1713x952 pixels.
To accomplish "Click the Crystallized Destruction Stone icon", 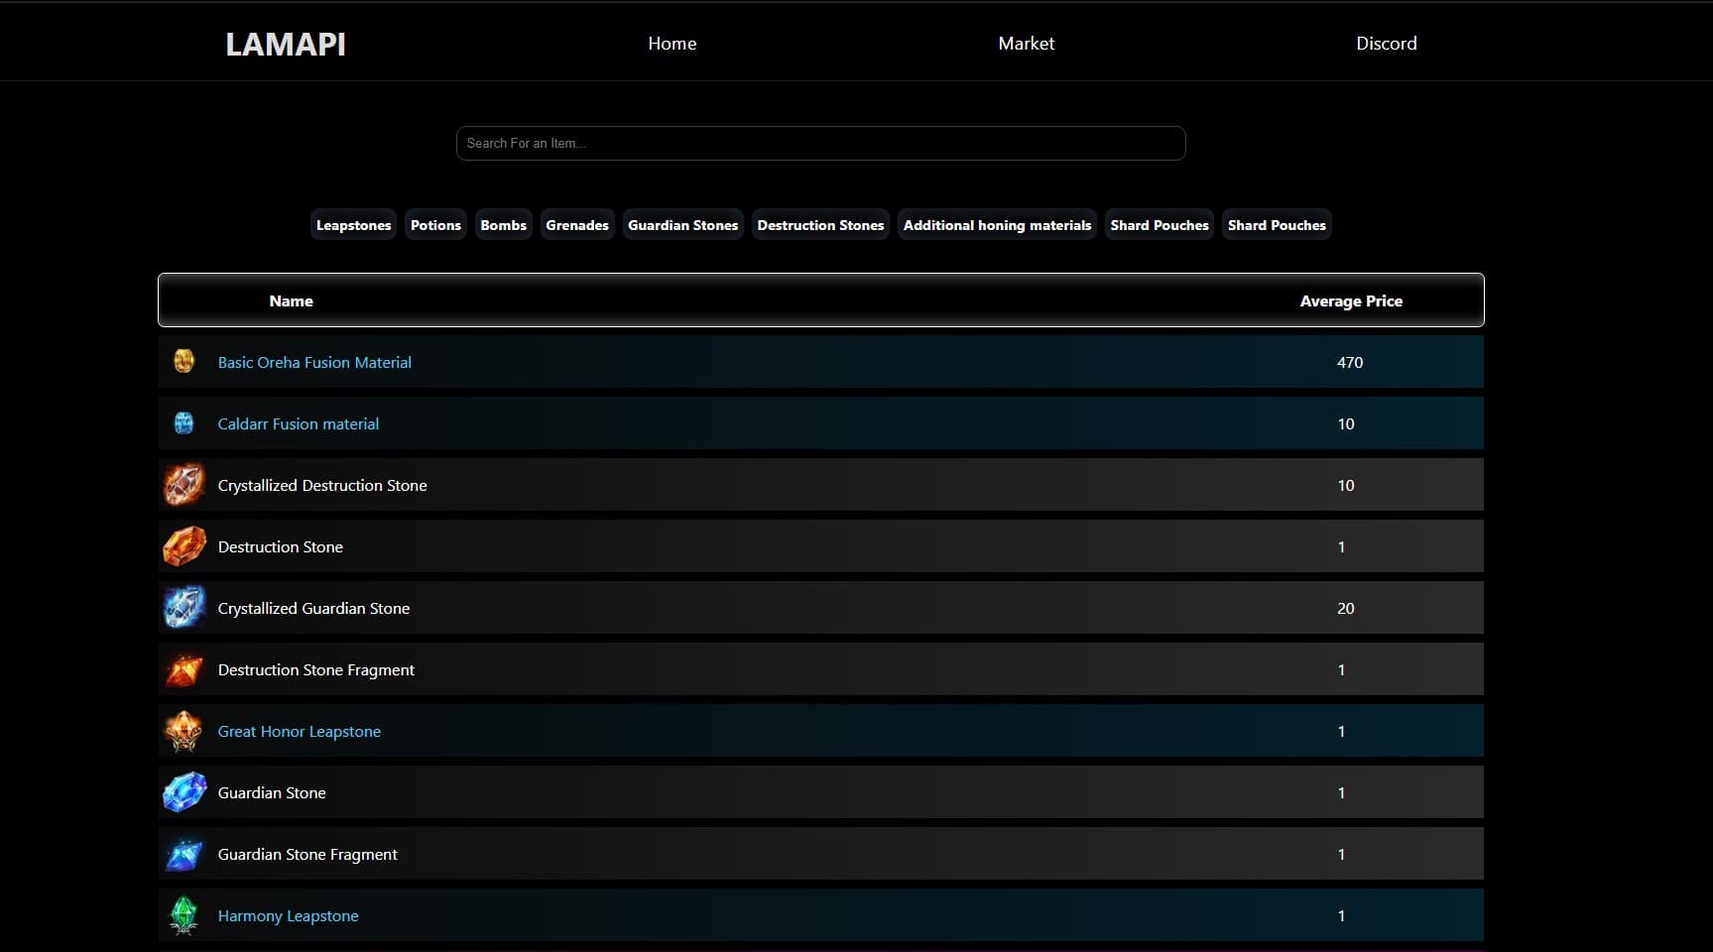I will tap(184, 485).
